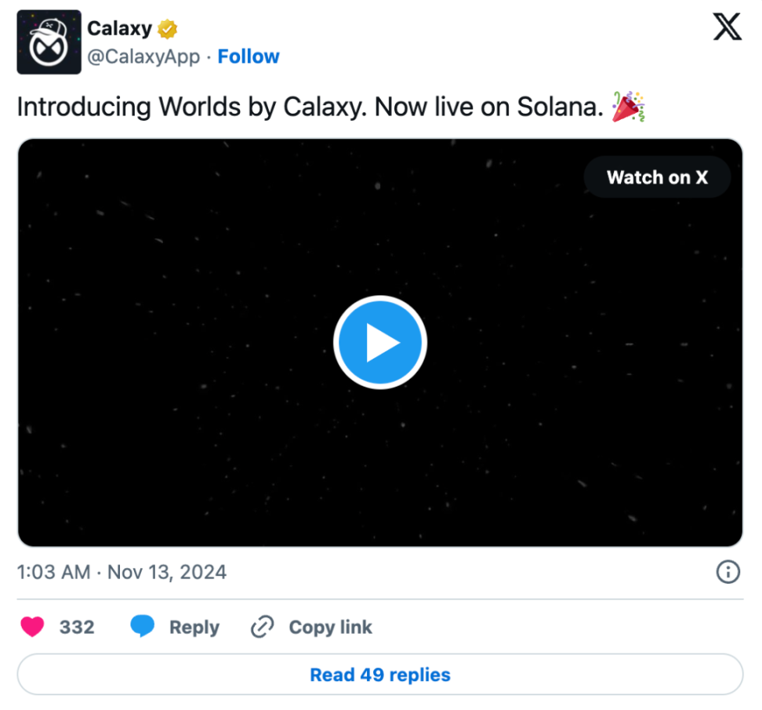This screenshot has width=762, height=710.
Task: Click the chain link copy icon
Action: pos(261,627)
